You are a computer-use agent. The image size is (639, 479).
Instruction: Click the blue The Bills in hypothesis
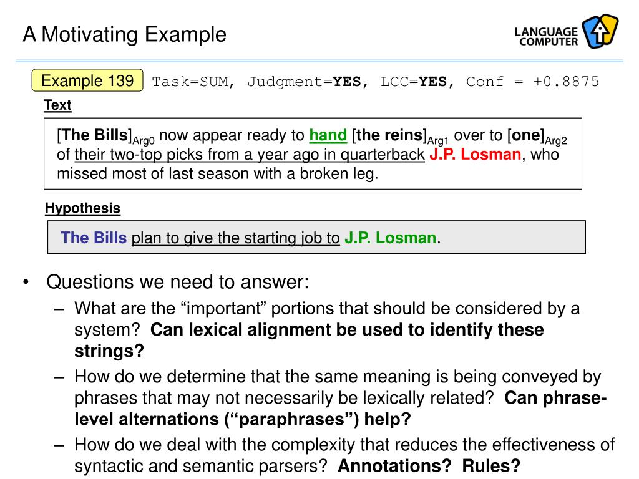point(94,238)
